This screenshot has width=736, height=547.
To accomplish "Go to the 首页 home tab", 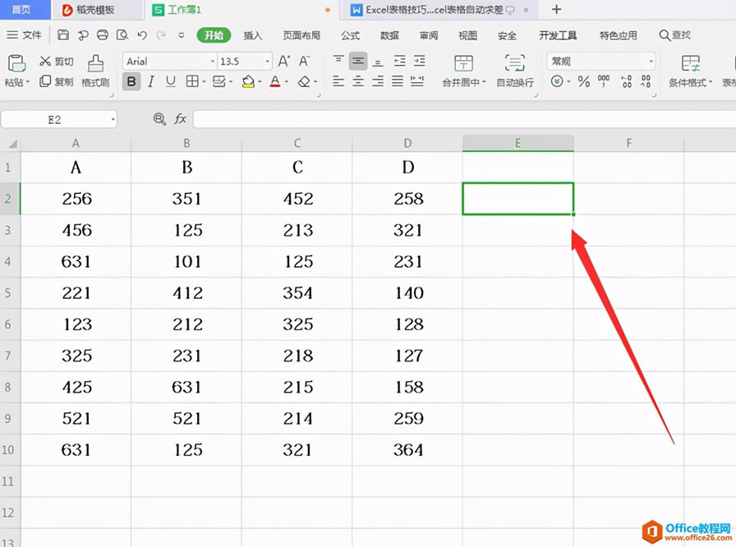I will pos(21,9).
